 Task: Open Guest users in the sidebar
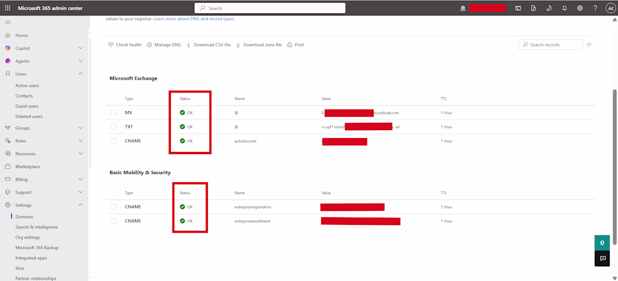point(27,106)
